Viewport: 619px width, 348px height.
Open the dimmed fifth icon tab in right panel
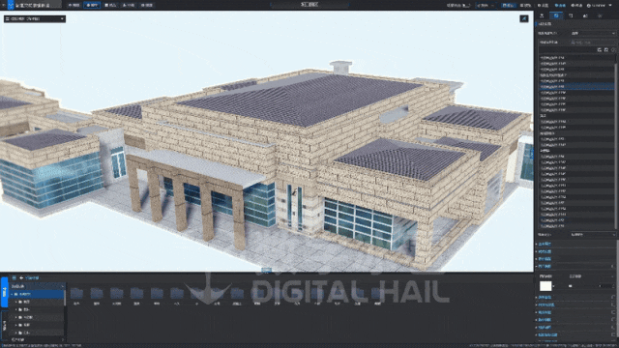click(600, 15)
